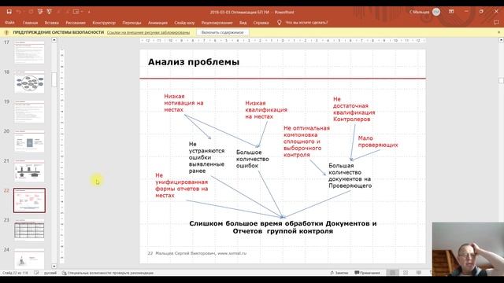The image size is (504, 283).
Task: Click the start-from-beginning slideshow icon in title bar
Action: point(40,12)
